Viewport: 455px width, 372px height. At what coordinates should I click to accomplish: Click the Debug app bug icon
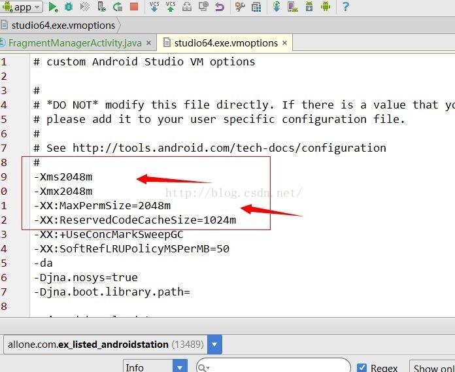pyautogui.click(x=69, y=7)
